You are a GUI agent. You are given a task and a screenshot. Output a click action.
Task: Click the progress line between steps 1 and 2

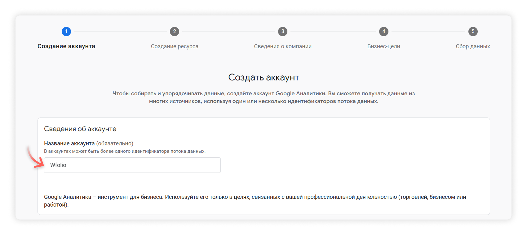coord(120,32)
